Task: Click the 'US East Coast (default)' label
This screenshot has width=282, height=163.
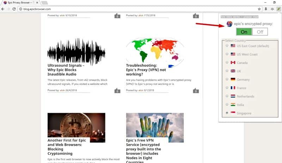Action: pos(253,46)
